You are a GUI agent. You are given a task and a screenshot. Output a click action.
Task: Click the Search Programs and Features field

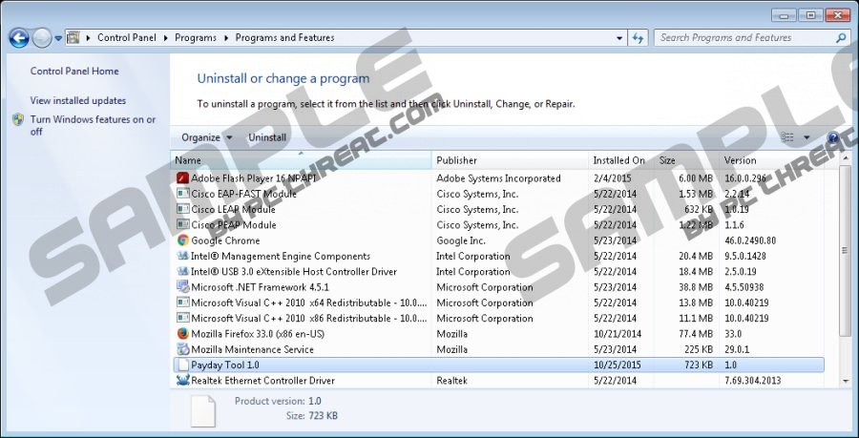coord(744,38)
